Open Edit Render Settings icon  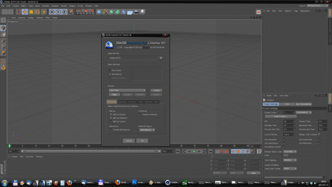(91, 12)
